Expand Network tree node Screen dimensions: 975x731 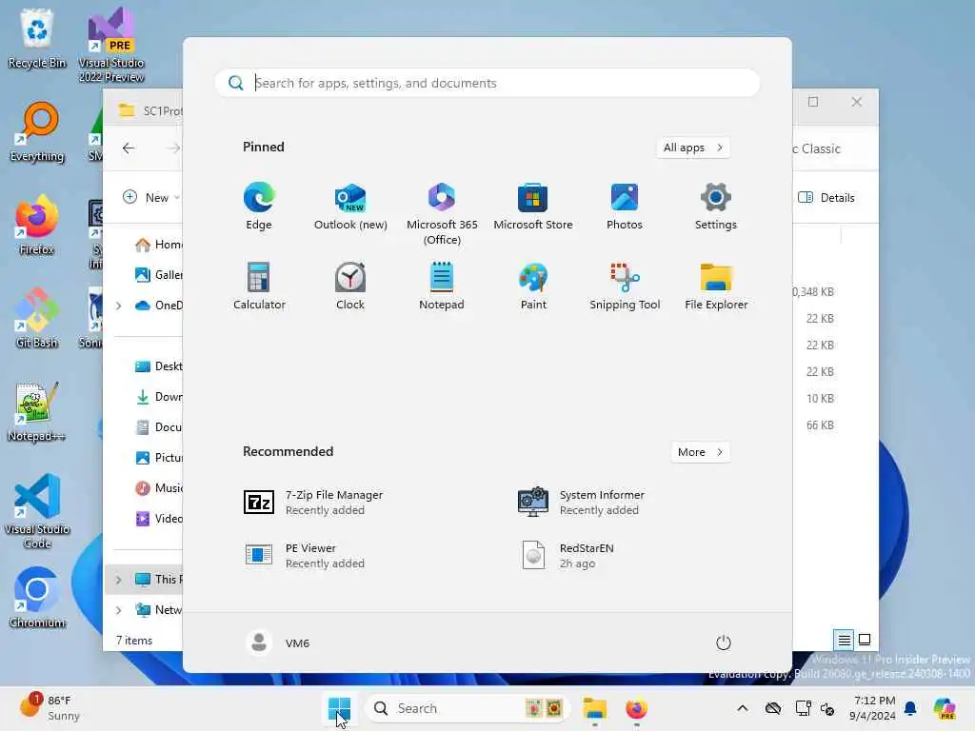point(118,610)
